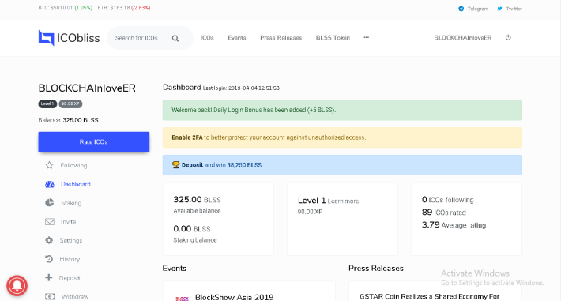The image size is (561, 301).
Task: Click the BLOCKCHAInloveER username in header
Action: pyautogui.click(x=462, y=38)
